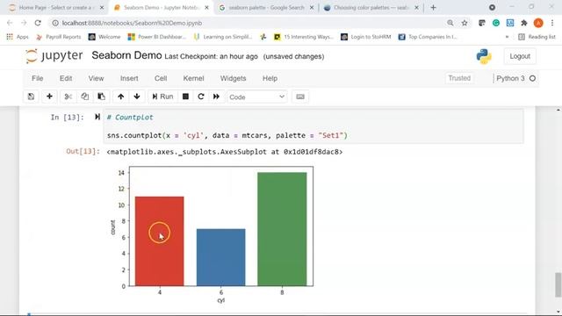Screen dimensions: 562x316
Task: Switch to the Choosing color palettes tab
Action: tap(371, 8)
